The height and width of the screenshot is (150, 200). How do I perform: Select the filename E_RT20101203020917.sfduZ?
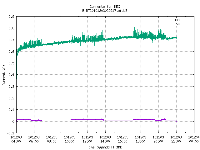point(105,11)
